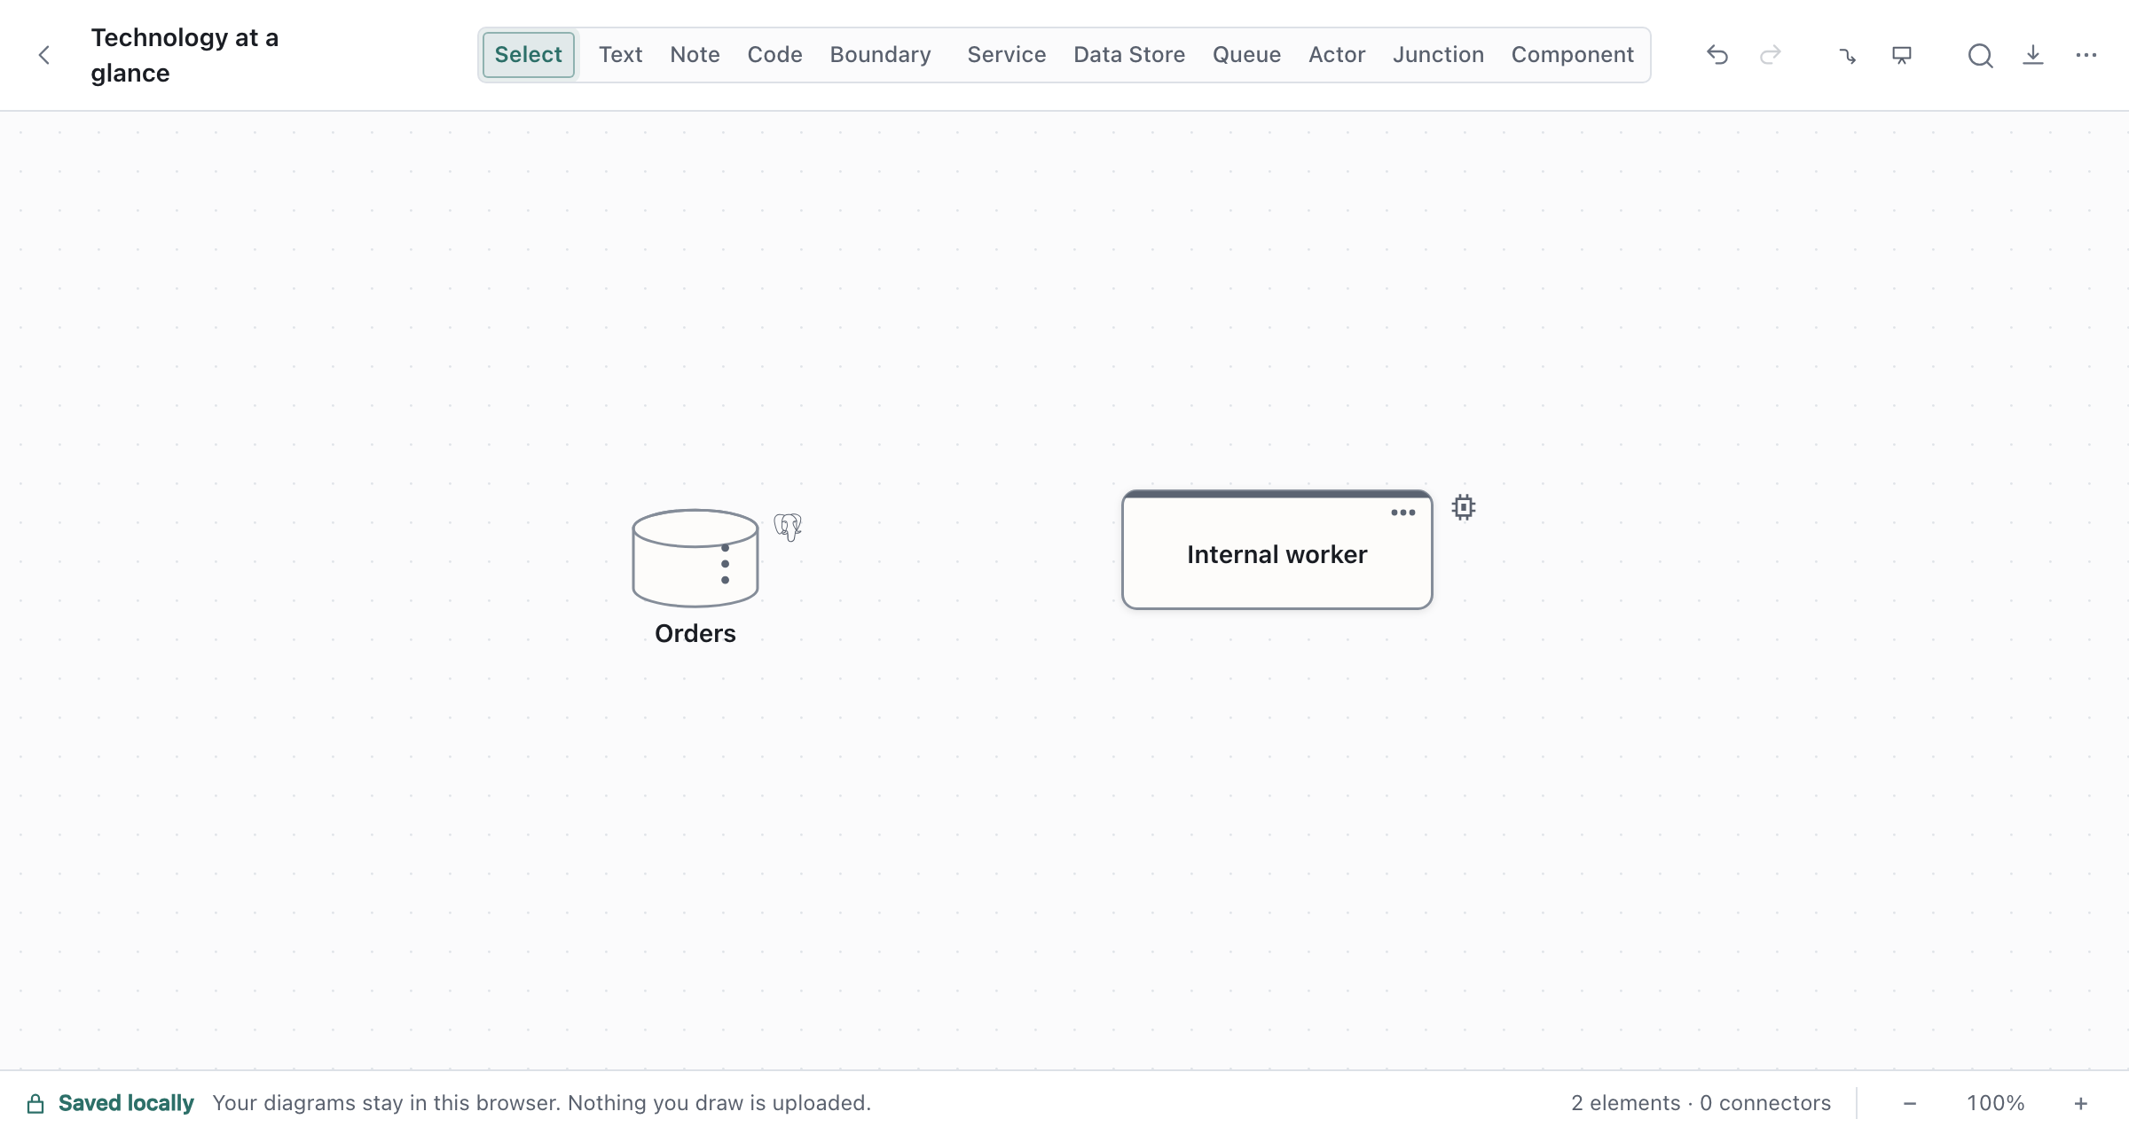This screenshot has width=2129, height=1135.
Task: Open the Orders data store vertical dots menu
Action: (726, 564)
